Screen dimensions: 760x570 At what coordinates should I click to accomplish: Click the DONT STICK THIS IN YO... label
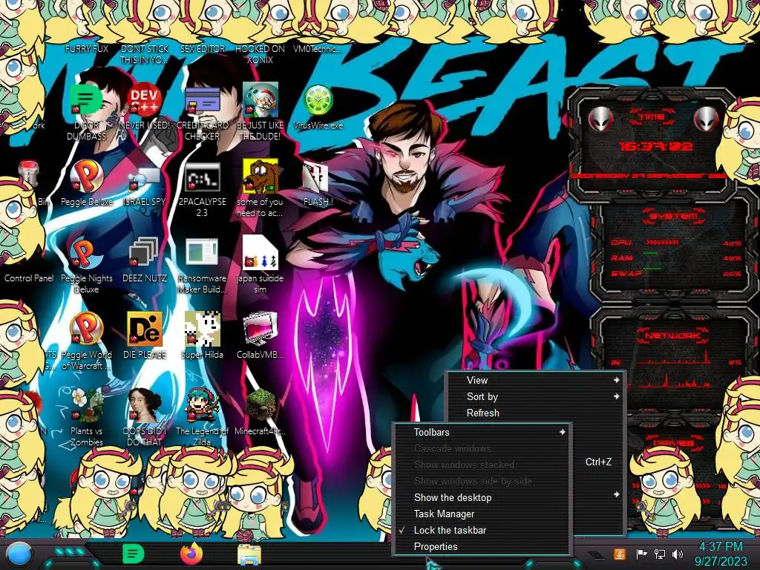point(145,54)
